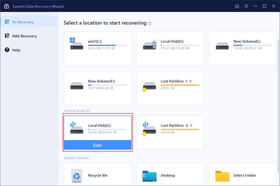Viewport: 280px width, 186px height.
Task: Click the help icon beside Lost Partition -2
Action: click(191, 126)
